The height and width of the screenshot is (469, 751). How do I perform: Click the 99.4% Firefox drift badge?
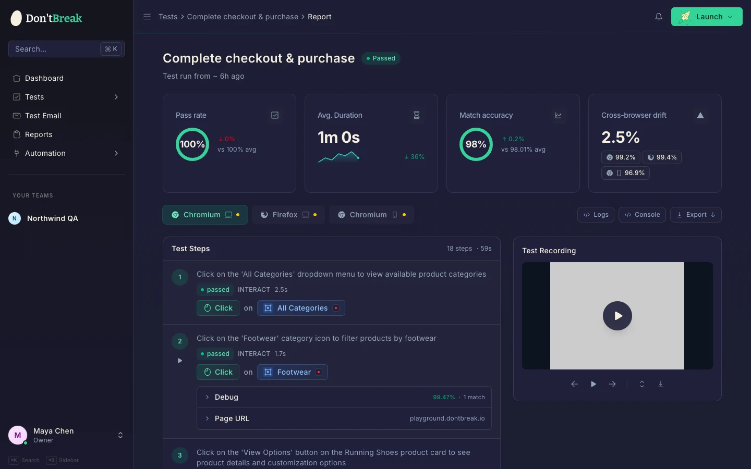[662, 157]
